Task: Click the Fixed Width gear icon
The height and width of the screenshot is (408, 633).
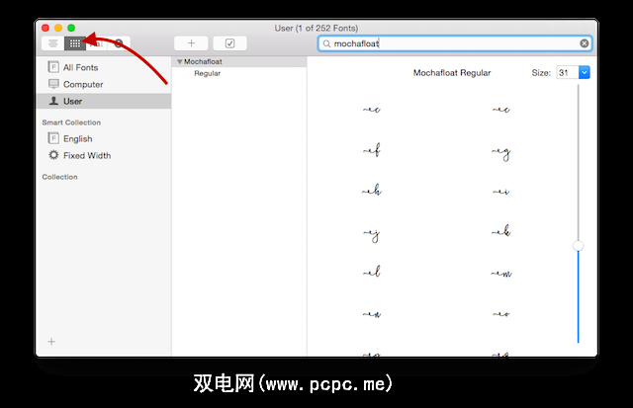Action: (53, 155)
